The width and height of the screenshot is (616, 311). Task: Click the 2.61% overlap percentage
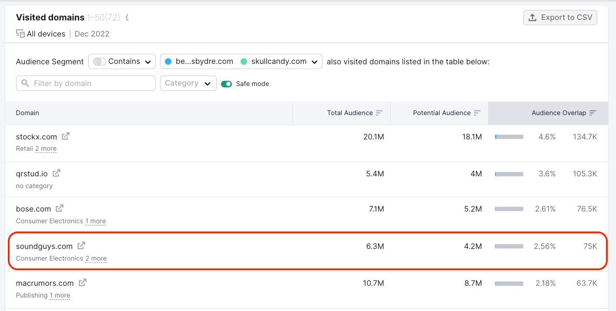546,209
